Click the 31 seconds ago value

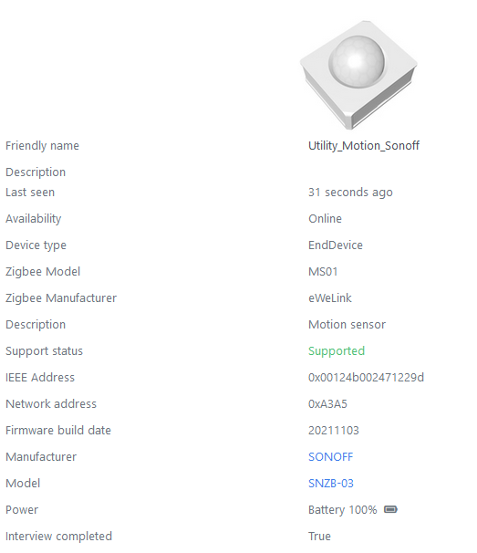click(x=350, y=193)
